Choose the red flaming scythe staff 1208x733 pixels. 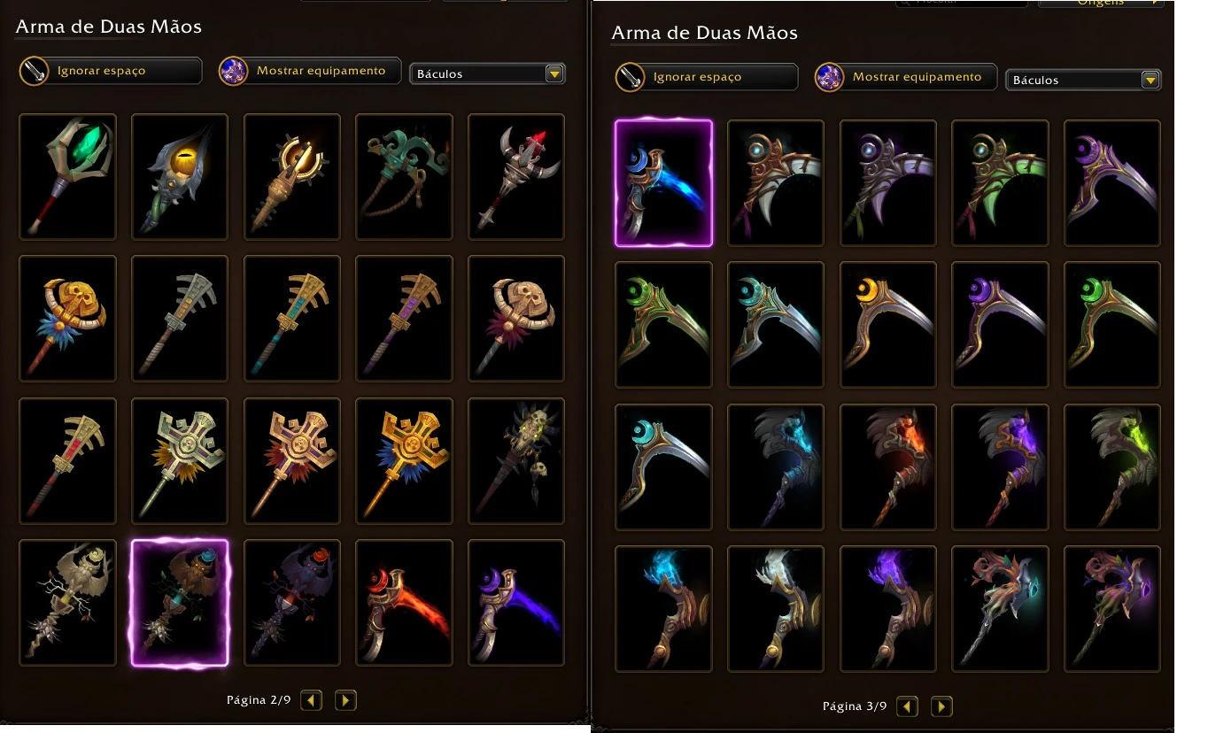point(404,603)
